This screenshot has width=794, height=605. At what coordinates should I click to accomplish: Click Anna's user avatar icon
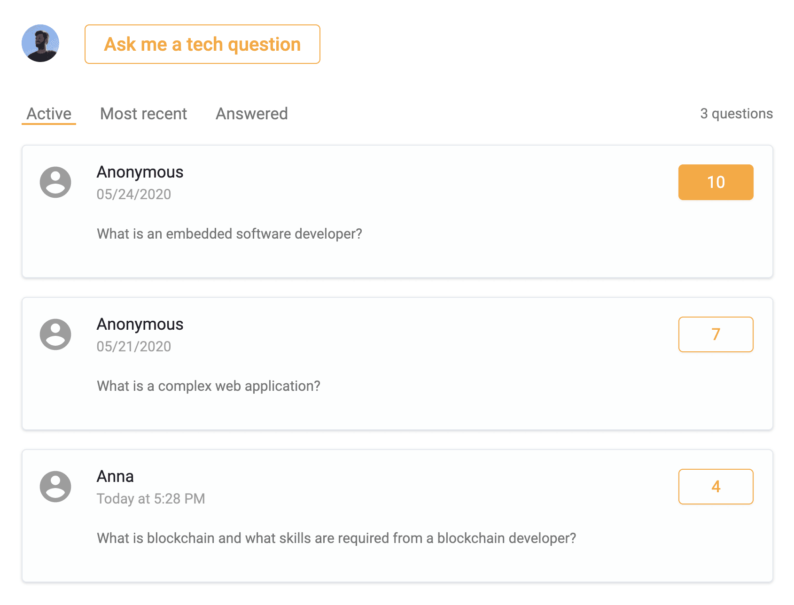(x=55, y=487)
